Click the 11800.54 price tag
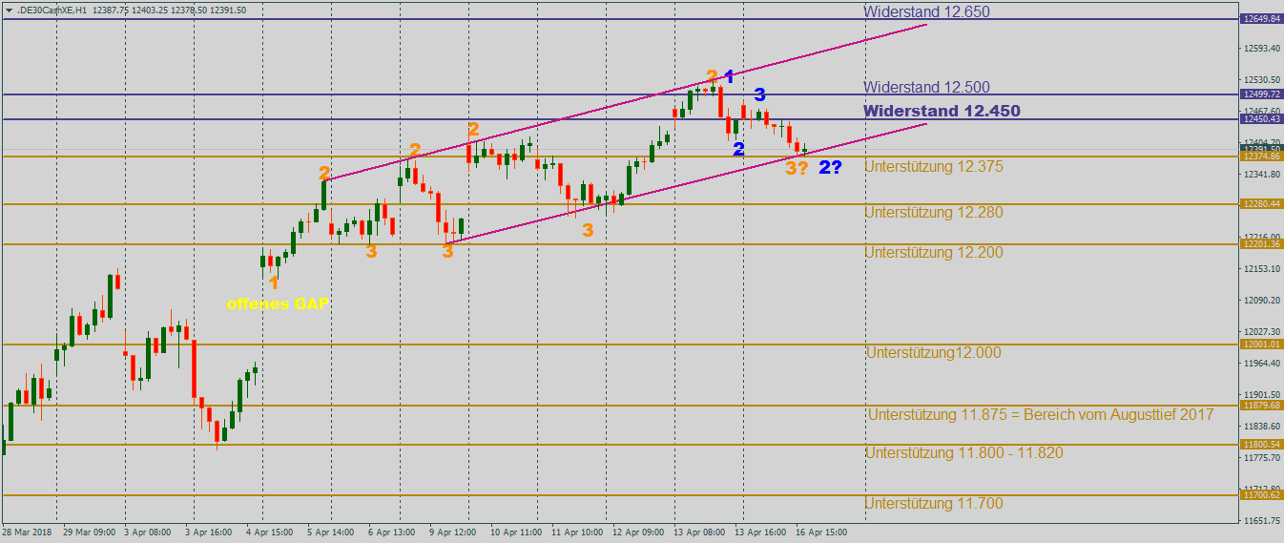The image size is (1284, 543). click(1261, 444)
